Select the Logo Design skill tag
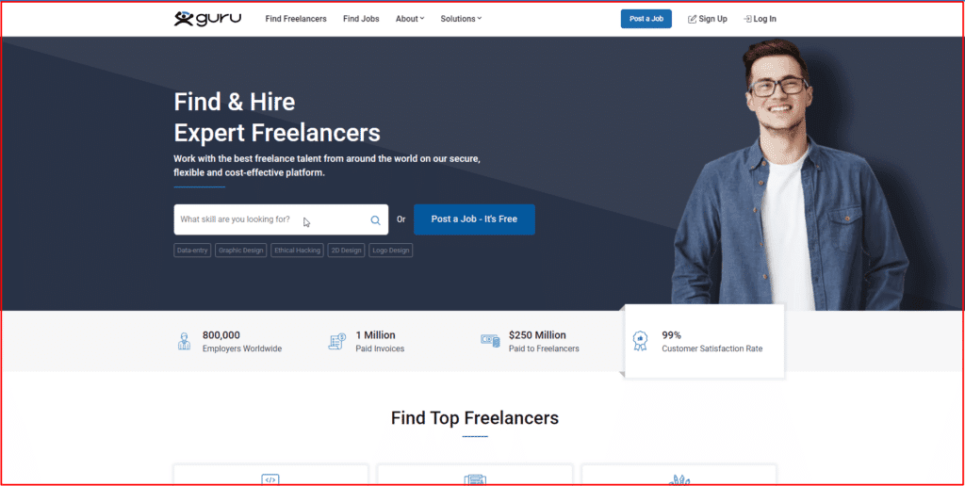Viewport: 965px width, 486px height. click(x=391, y=251)
